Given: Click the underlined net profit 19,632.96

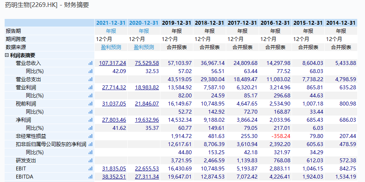Looking at the screenshot, I should tap(147, 120).
